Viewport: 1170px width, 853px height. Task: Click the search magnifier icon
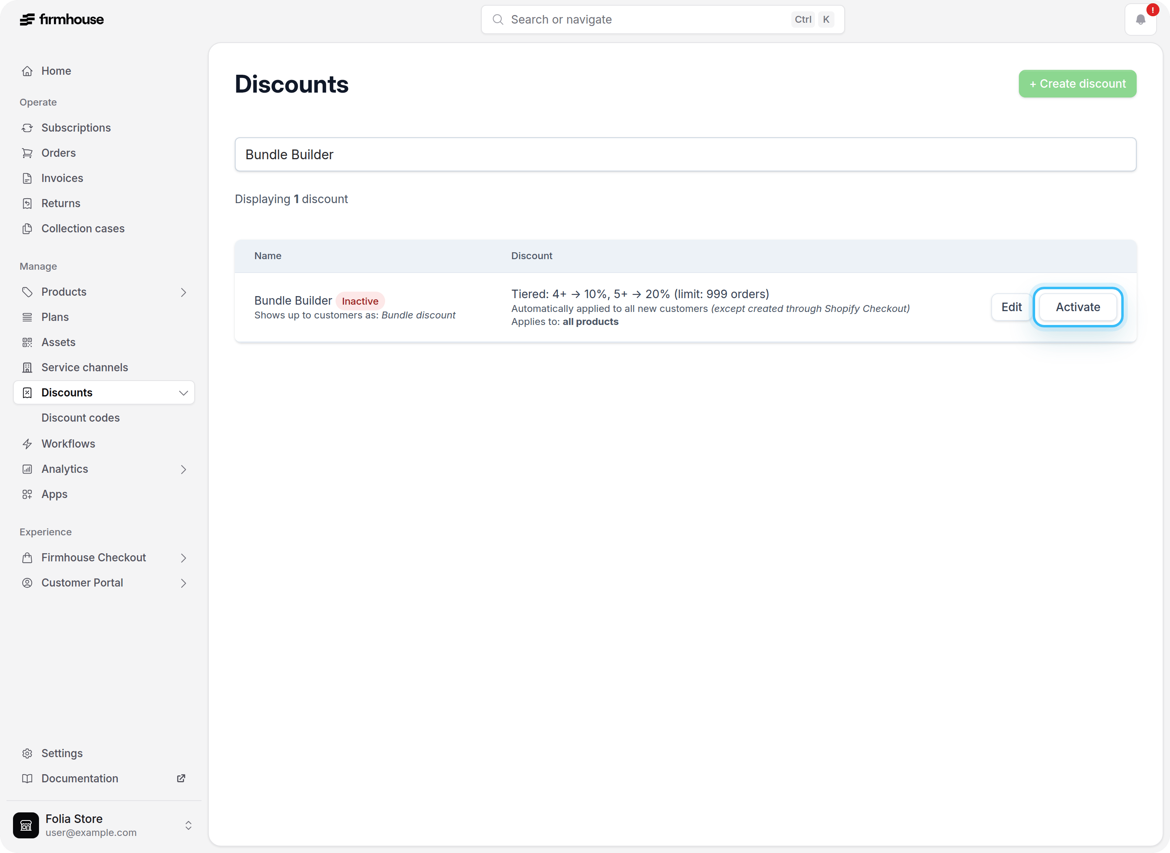point(498,19)
